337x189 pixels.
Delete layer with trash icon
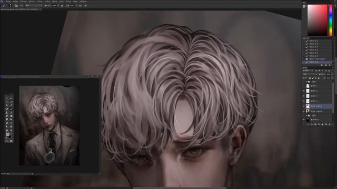coord(330,124)
